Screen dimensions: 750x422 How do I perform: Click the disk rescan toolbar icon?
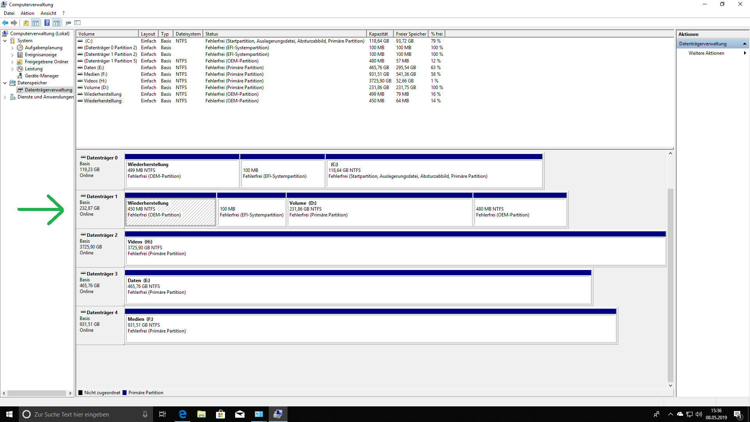(x=68, y=23)
